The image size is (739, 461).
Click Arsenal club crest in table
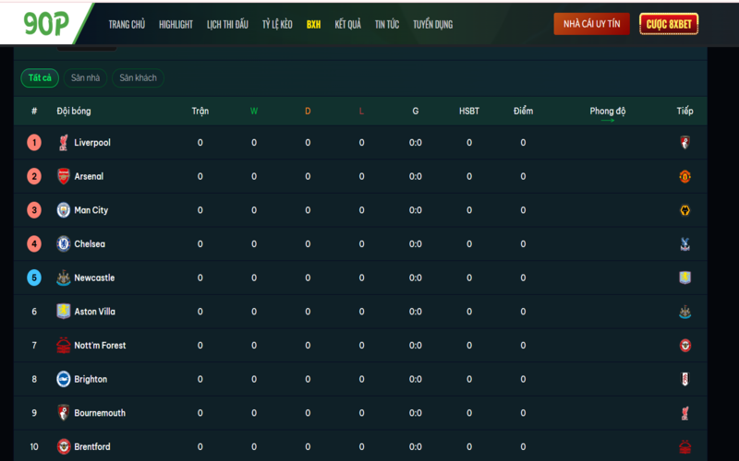point(63,176)
